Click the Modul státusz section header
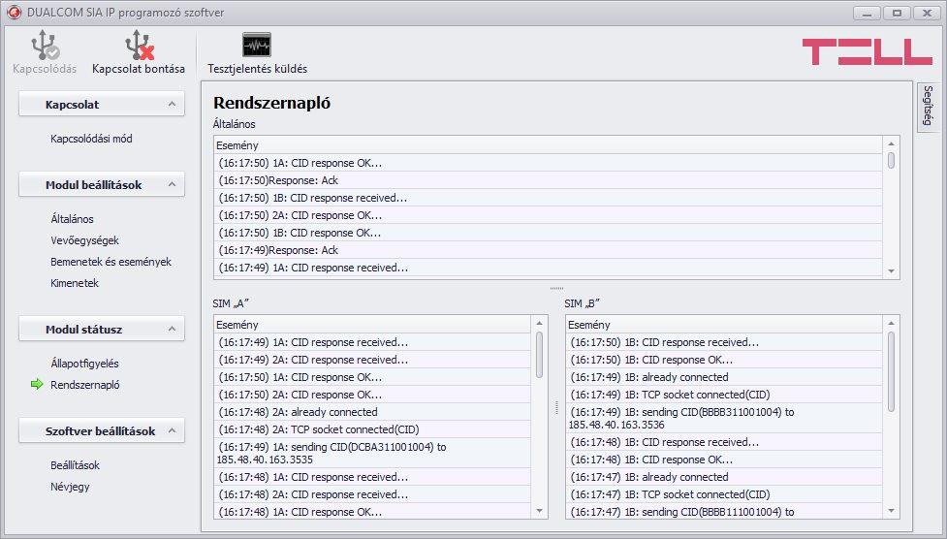Image resolution: width=947 pixels, height=539 pixels. [102, 329]
